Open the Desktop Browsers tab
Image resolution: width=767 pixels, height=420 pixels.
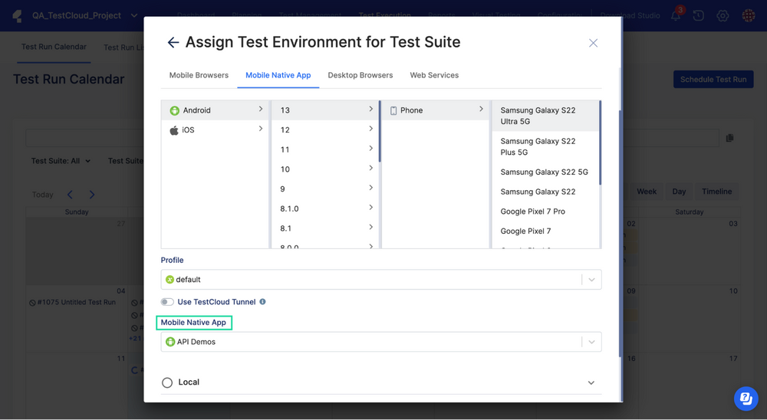(360, 75)
